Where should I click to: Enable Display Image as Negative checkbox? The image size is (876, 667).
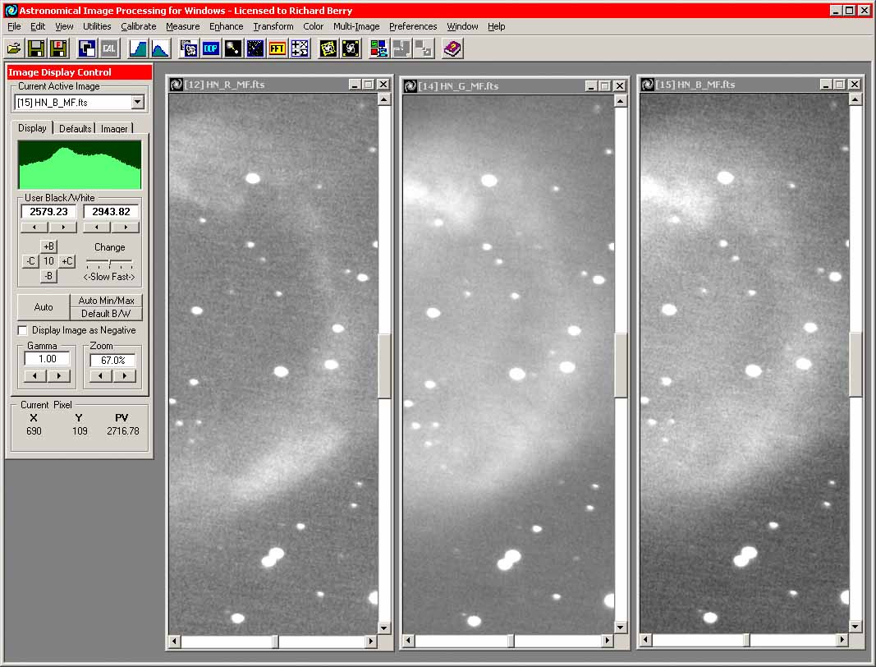click(x=23, y=330)
